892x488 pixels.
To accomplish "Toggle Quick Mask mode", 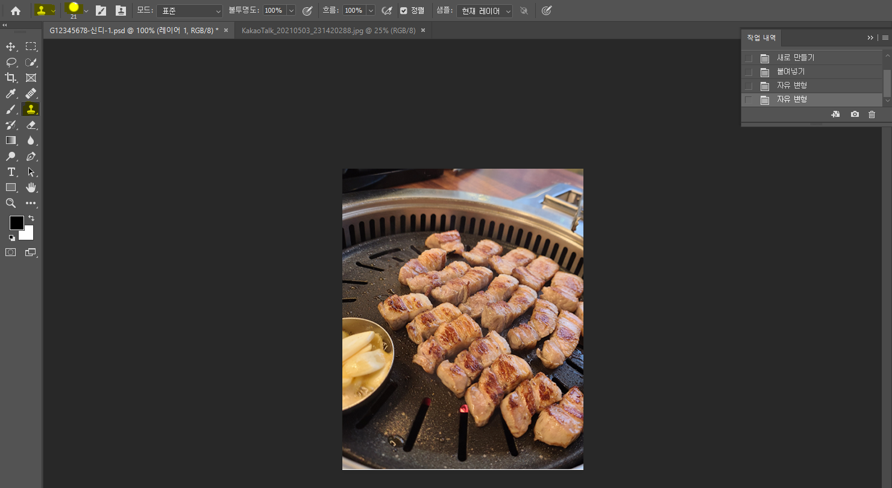I will (11, 252).
